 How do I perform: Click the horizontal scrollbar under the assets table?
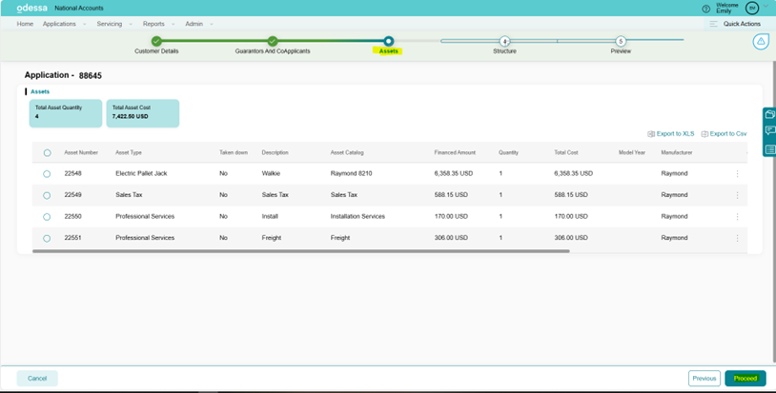[300, 251]
